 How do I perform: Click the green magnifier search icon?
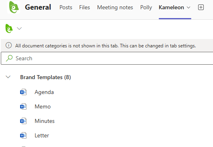[x=9, y=58]
